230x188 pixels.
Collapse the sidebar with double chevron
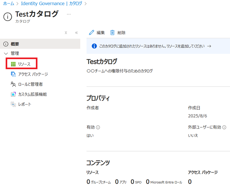pos(76,33)
